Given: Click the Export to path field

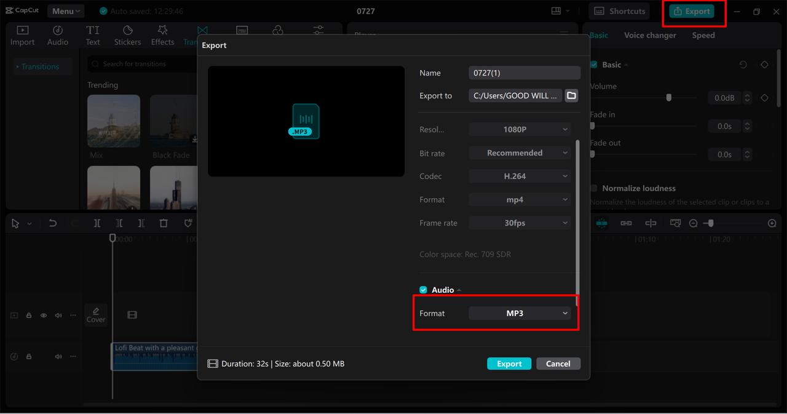Looking at the screenshot, I should [x=515, y=95].
